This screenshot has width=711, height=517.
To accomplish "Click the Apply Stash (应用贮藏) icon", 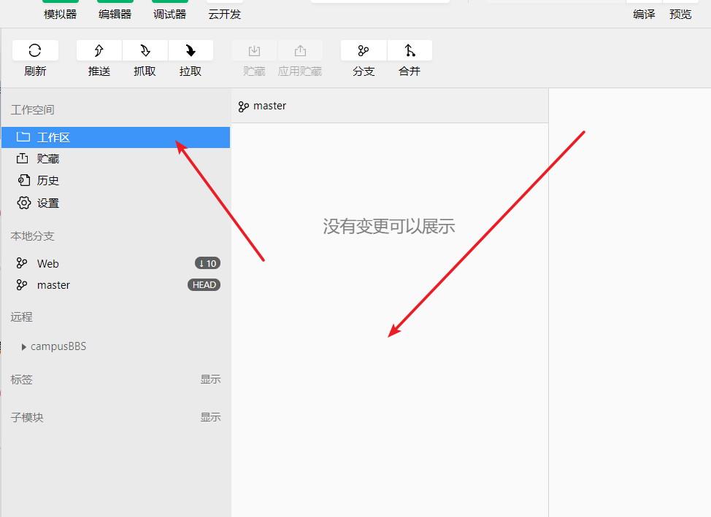I will [x=300, y=50].
